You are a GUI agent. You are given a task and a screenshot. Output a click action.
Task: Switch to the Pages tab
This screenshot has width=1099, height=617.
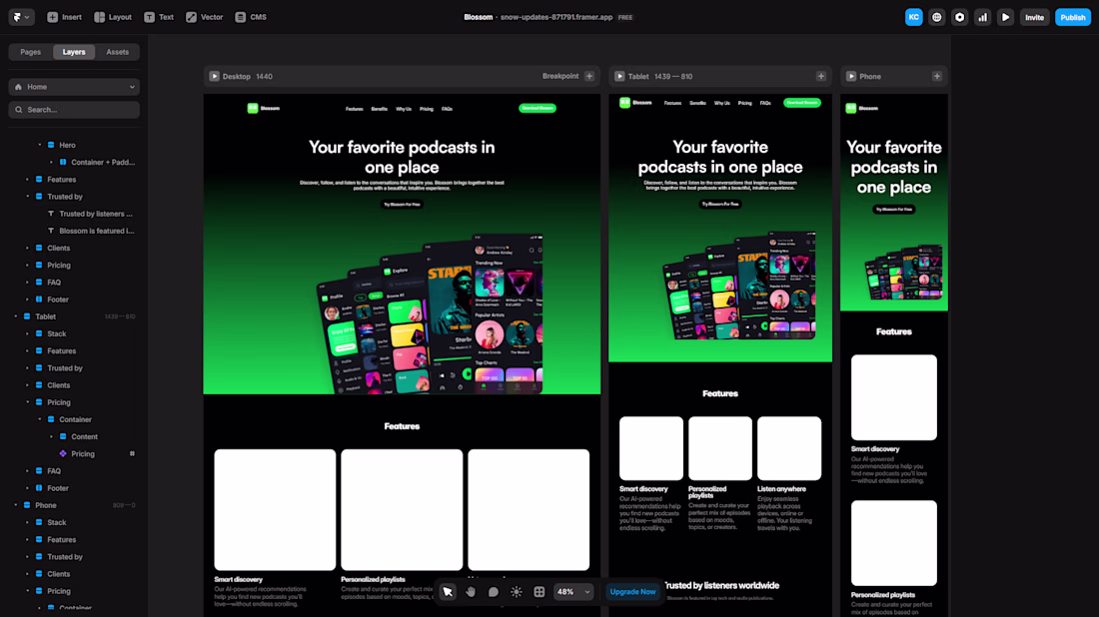point(30,52)
